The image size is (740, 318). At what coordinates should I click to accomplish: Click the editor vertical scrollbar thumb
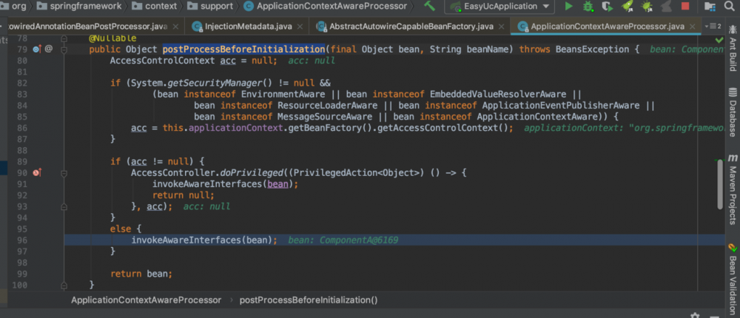click(x=719, y=185)
